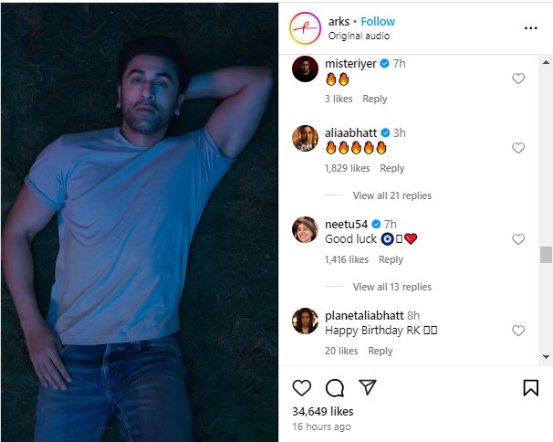Open misteriyer's profile avatar
The height and width of the screenshot is (442, 553).
[x=304, y=69]
